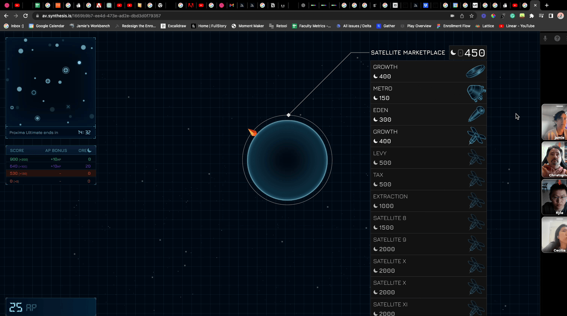567x316 pixels.
Task: Open Jamie's Workbench bookmark
Action: [x=90, y=26]
